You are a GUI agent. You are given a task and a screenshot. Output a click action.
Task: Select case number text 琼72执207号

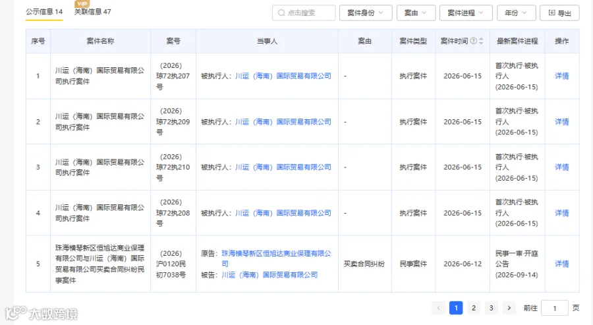click(173, 76)
